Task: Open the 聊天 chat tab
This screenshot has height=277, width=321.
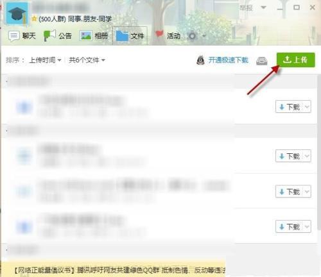Action: (22, 36)
